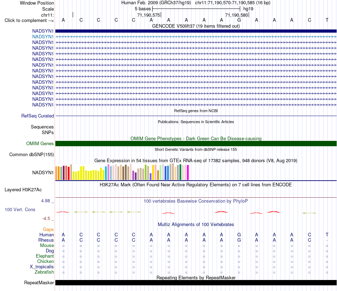Click the Dog species label
The height and width of the screenshot is (291, 337).
point(50,251)
